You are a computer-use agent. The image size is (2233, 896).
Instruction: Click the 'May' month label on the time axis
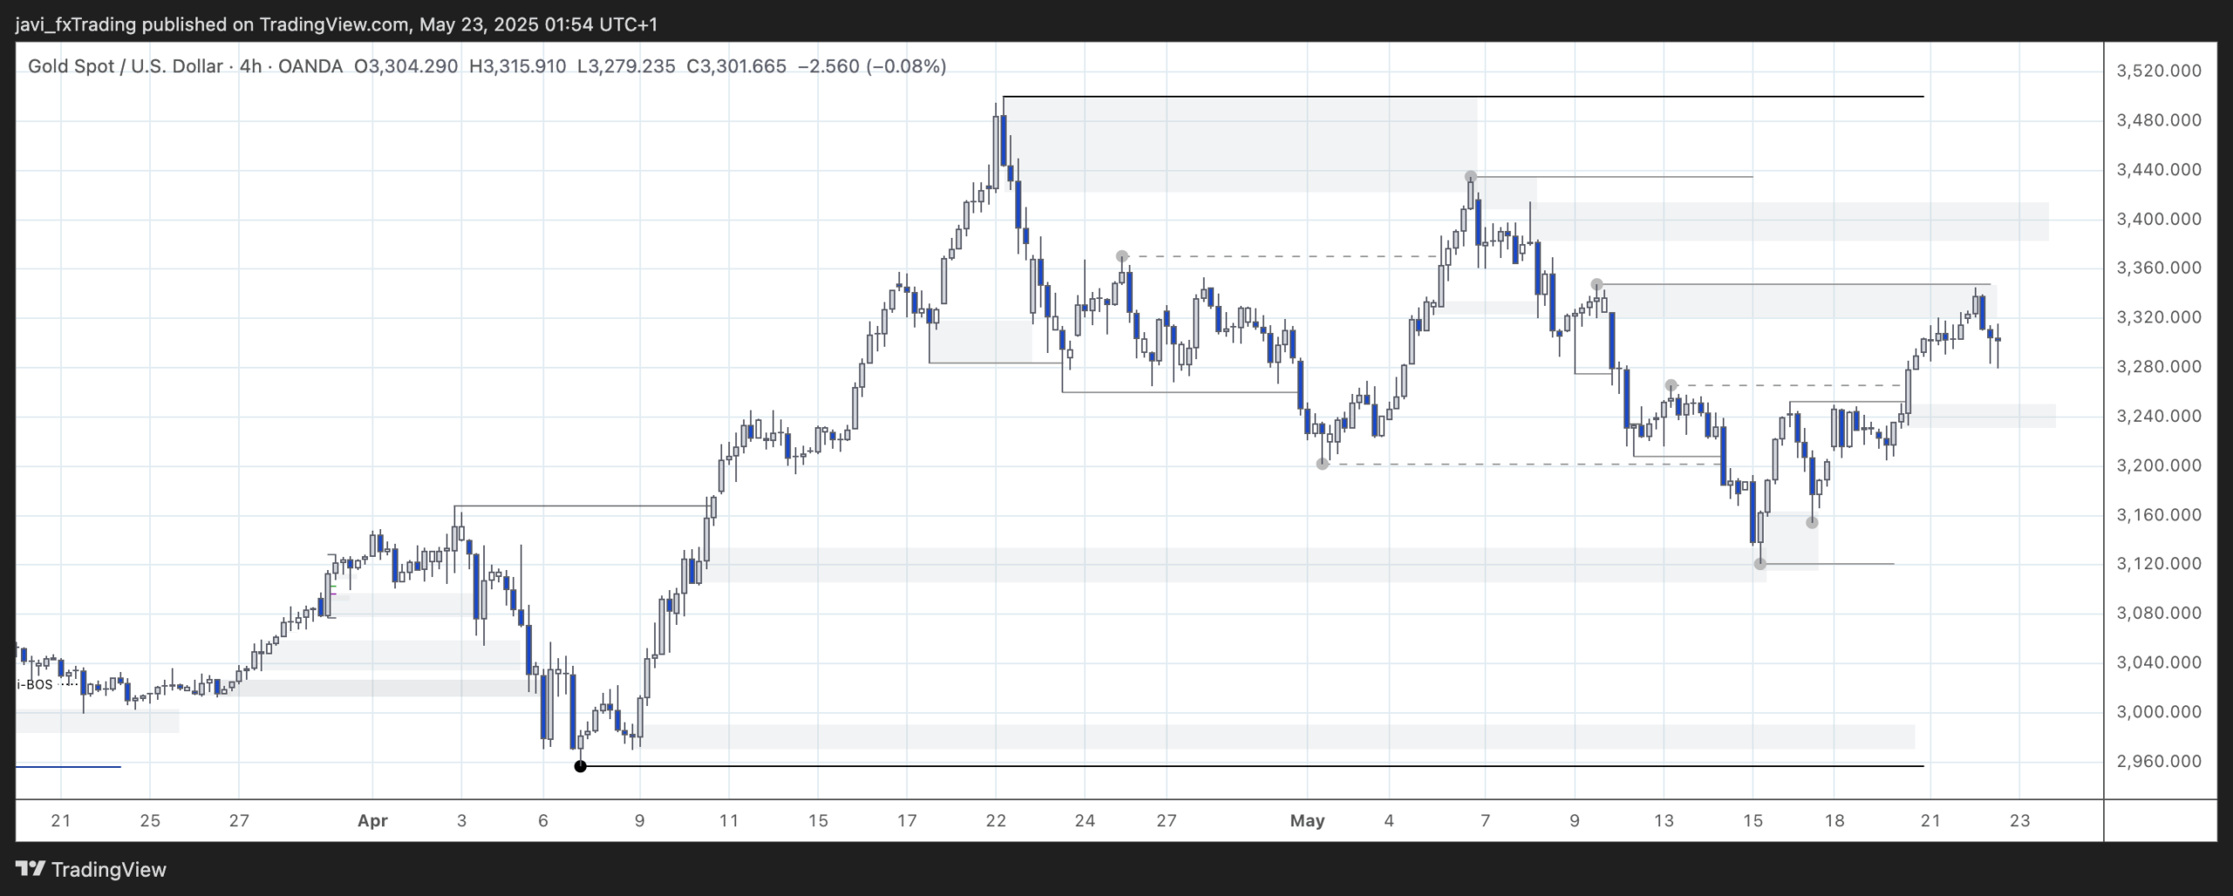(1308, 821)
